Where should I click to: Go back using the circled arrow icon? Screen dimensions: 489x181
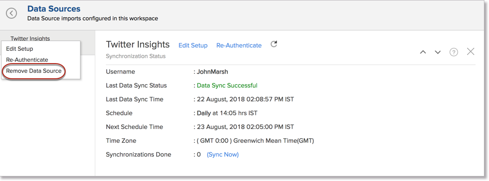tap(12, 13)
